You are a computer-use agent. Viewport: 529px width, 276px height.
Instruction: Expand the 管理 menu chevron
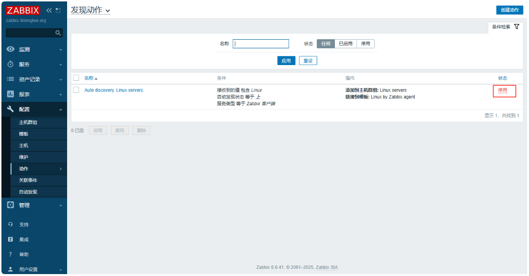(61, 205)
